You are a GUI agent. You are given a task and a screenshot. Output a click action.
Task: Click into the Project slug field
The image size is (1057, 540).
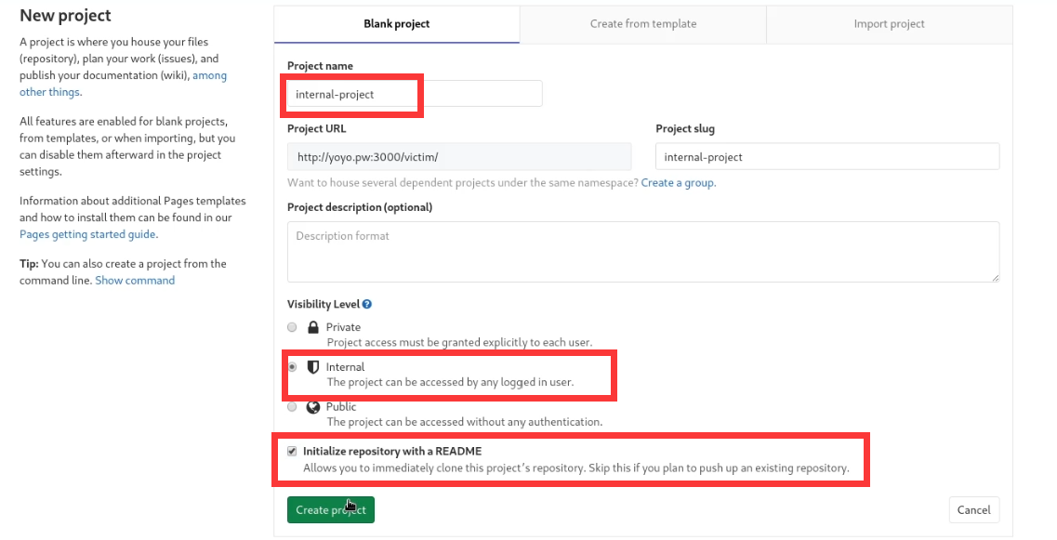point(827,157)
